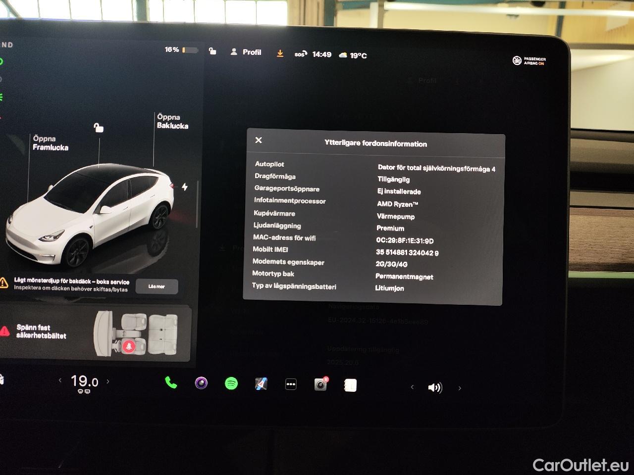
Task: Select the Typ av lågspänningsbatteri label
Action: pos(294,286)
